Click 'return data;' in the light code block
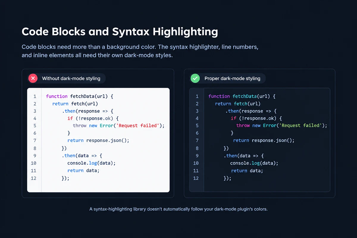 tap(83, 170)
